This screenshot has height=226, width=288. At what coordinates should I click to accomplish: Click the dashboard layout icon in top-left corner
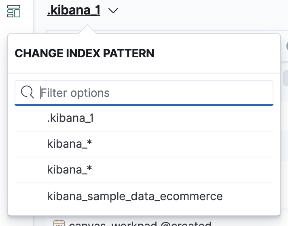[x=14, y=11]
